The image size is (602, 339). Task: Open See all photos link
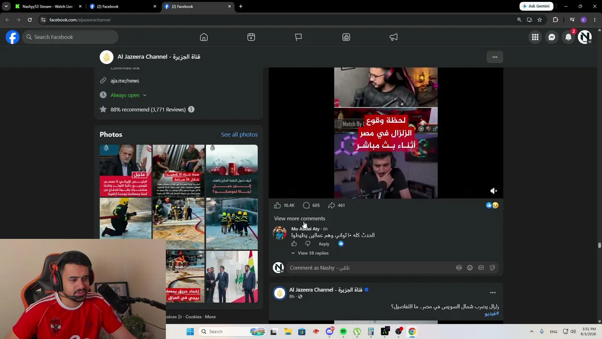click(x=239, y=135)
